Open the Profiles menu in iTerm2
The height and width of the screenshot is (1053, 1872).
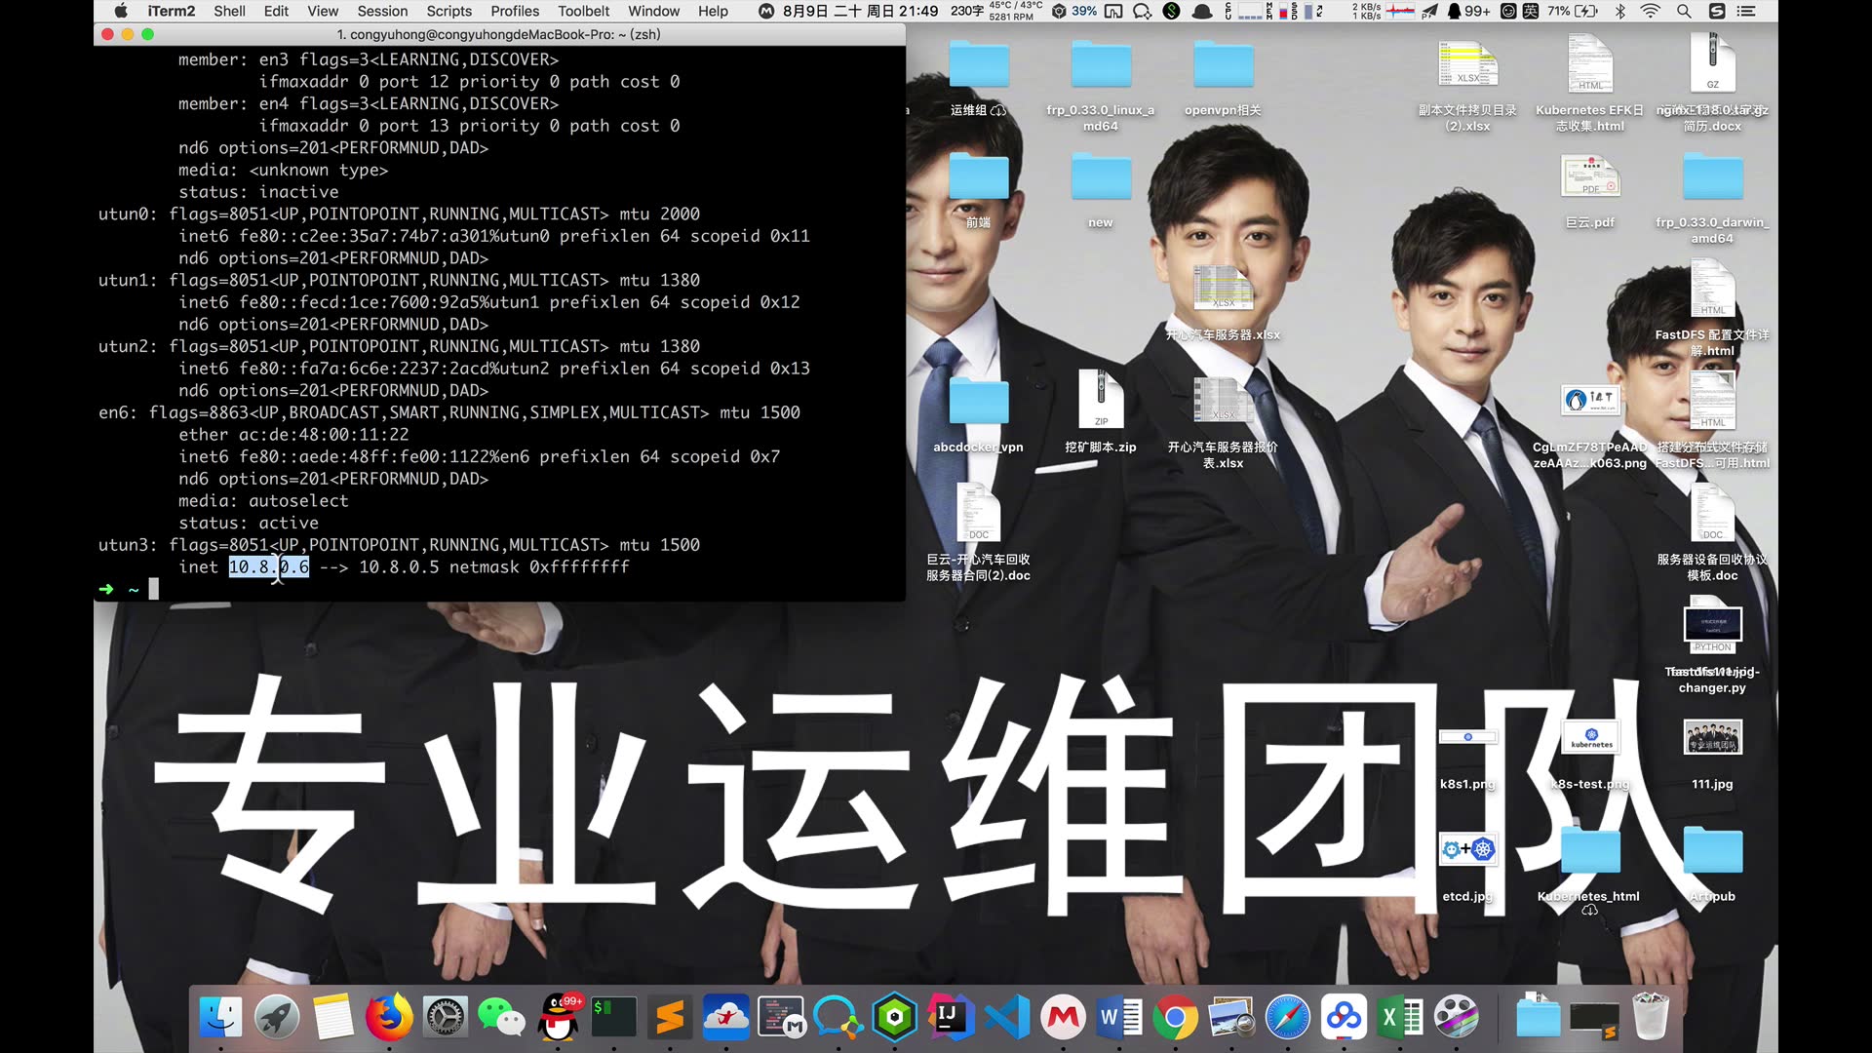[x=515, y=12]
